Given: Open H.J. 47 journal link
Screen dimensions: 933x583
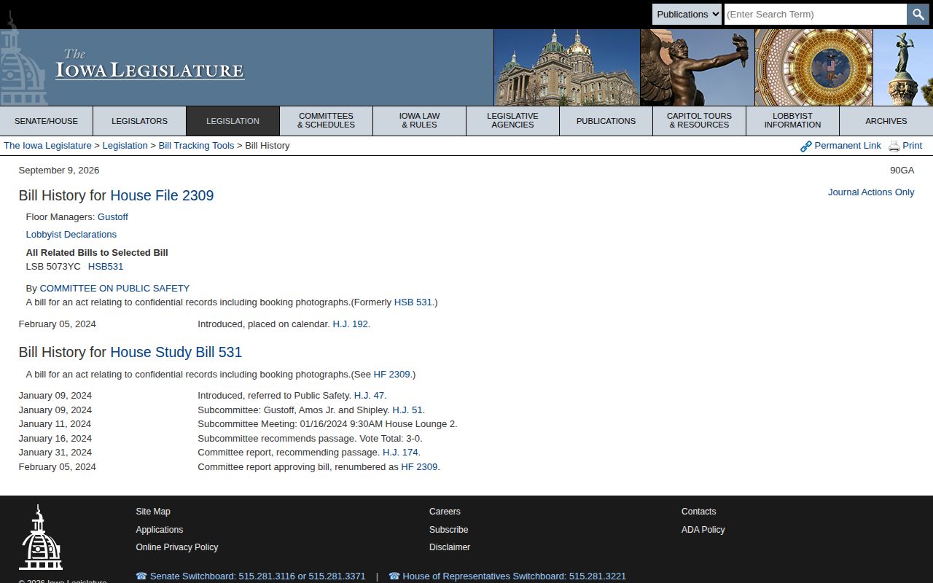Looking at the screenshot, I should [369, 396].
